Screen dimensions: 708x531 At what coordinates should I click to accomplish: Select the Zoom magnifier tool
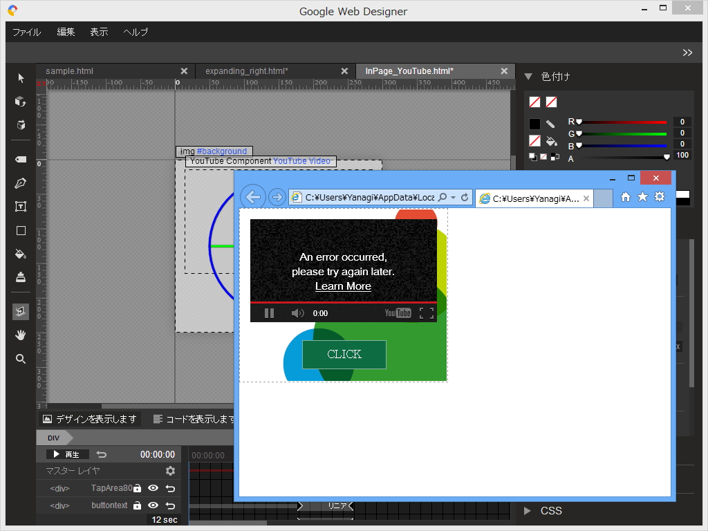pos(21,359)
